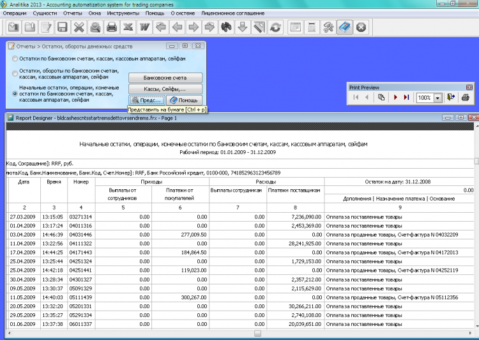
Task: Click the refresh arrows toolbar icon
Action: click(275, 27)
